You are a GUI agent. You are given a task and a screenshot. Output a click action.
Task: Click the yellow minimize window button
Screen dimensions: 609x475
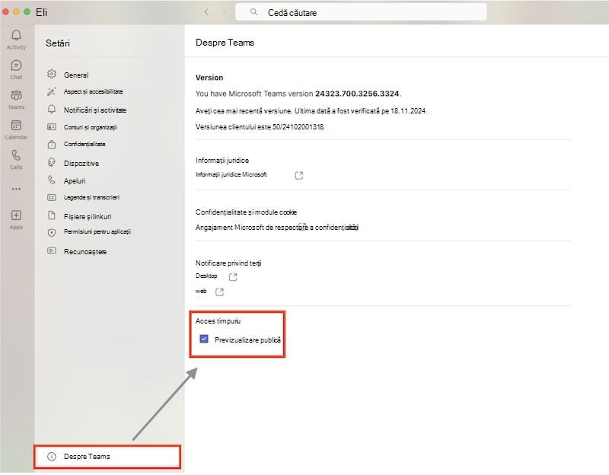[16, 11]
